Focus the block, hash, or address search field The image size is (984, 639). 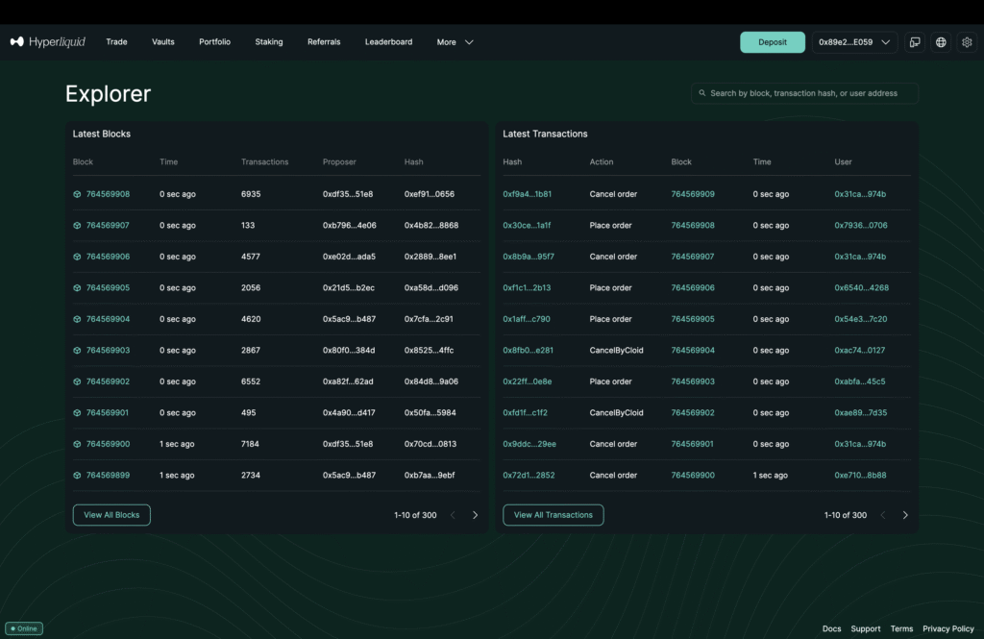point(807,93)
